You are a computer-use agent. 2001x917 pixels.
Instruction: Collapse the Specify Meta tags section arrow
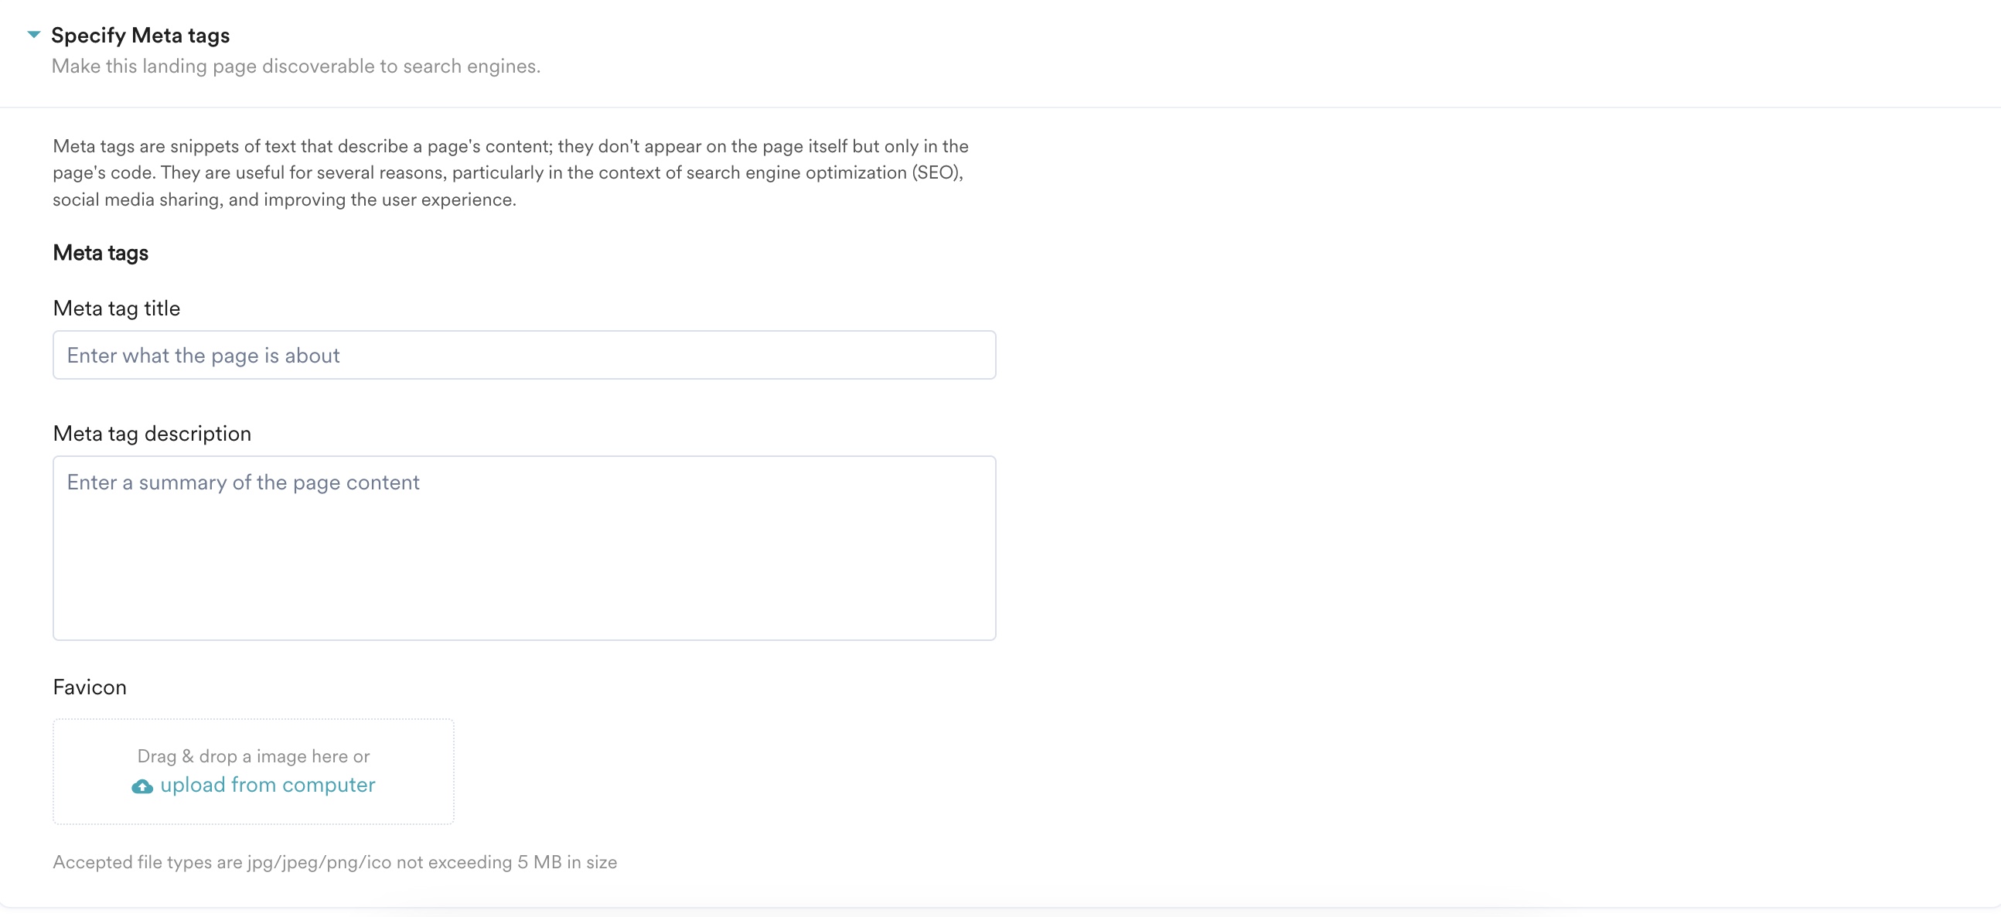pos(33,34)
